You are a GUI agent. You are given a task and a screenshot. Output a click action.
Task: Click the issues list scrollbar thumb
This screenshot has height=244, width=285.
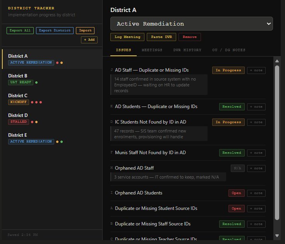[x=277, y=143]
